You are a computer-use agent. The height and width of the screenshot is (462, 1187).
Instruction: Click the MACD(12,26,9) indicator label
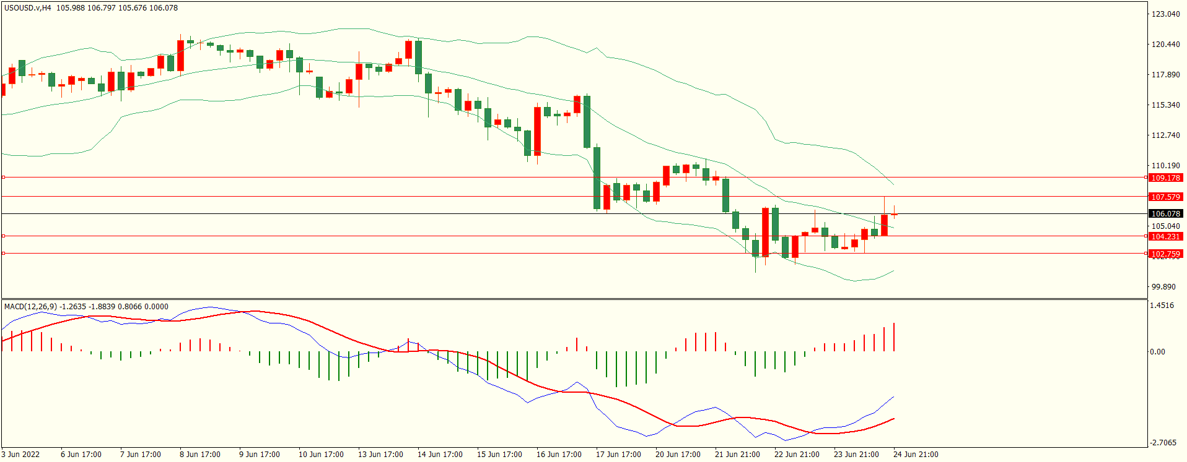[x=30, y=307]
